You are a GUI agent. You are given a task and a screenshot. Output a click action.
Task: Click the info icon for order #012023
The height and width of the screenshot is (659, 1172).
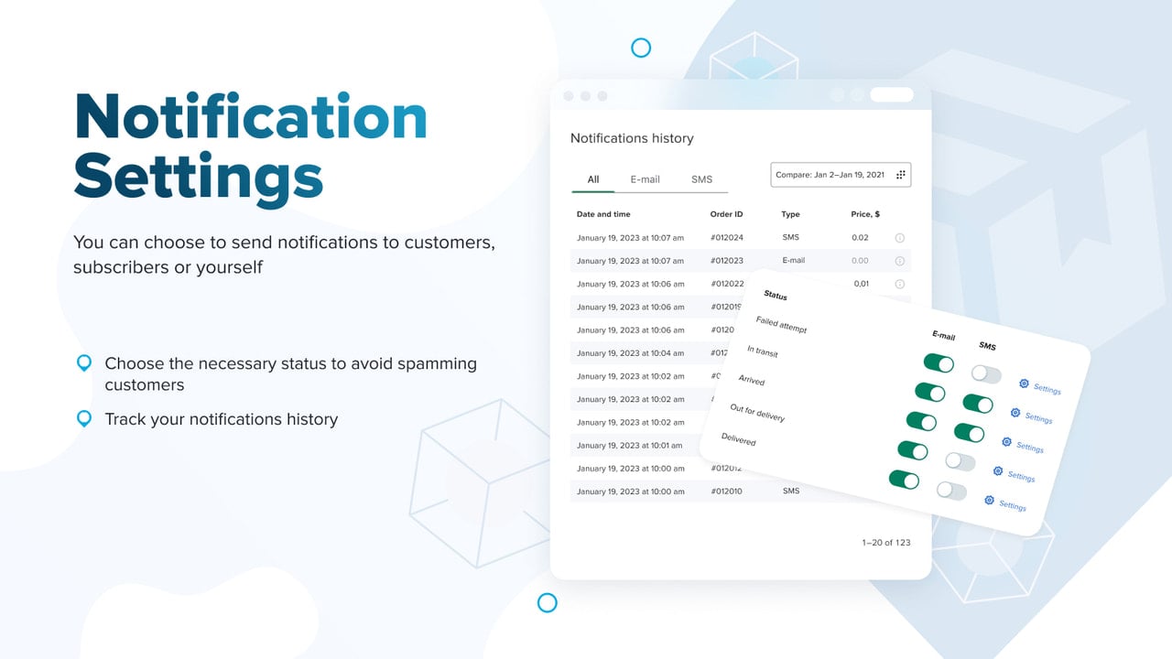(899, 261)
